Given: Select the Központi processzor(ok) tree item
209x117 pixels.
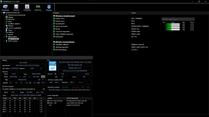Looking at the screenshot, I should (x=17, y=15).
